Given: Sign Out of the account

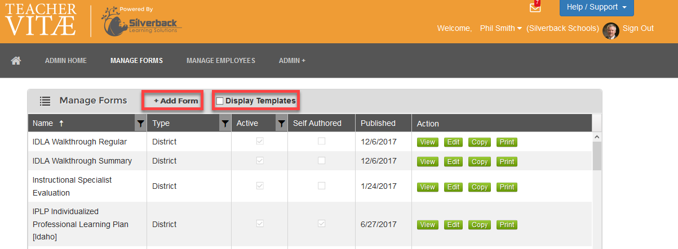Looking at the screenshot, I should pyautogui.click(x=638, y=28).
